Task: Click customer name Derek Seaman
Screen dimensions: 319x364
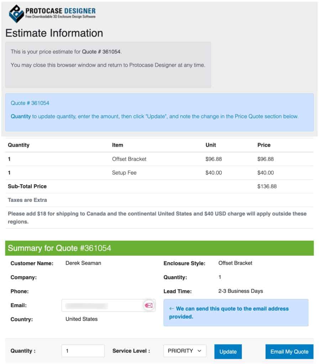Action: pos(83,263)
